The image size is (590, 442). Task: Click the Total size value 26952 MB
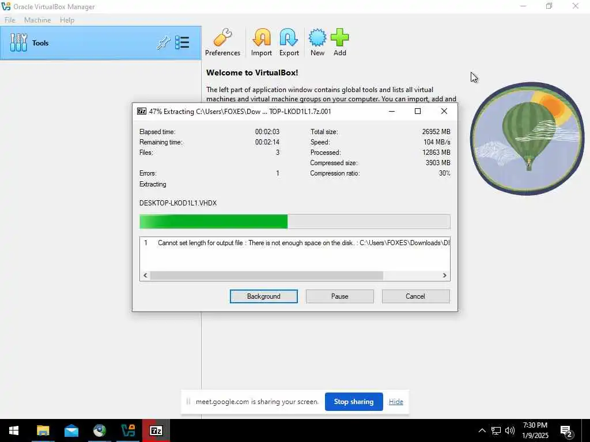click(436, 132)
